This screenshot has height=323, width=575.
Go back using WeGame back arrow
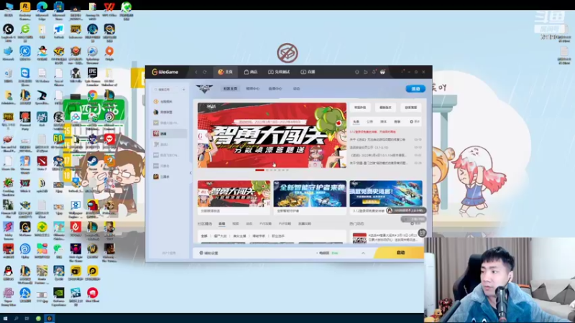tap(196, 72)
